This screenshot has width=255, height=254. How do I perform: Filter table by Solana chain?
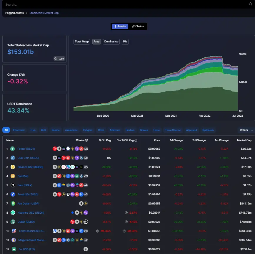point(56,130)
